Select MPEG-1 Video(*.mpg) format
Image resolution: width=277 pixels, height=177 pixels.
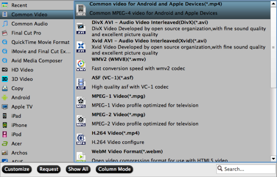(172, 102)
